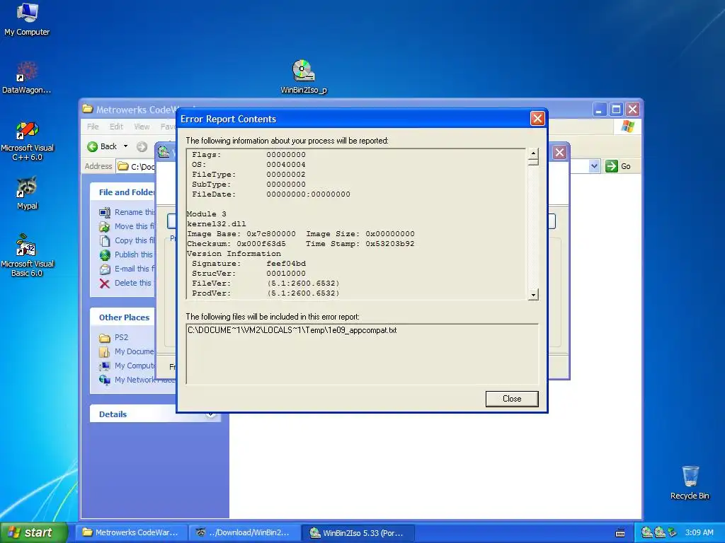This screenshot has height=543, width=725.
Task: Open Microsoft Visual C++ 6.0 shortcut
Action: point(27,141)
